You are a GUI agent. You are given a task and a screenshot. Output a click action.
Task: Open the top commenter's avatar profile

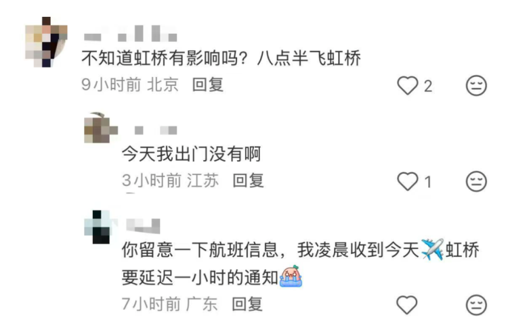pos(46,42)
